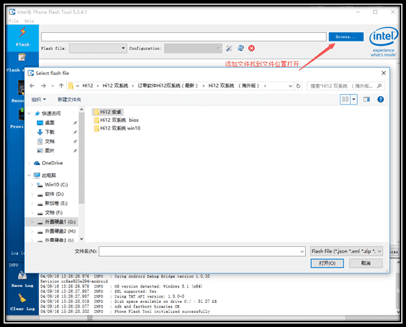Click the red cancel icon in toolbar
The width and height of the screenshot is (406, 327).
point(251,48)
